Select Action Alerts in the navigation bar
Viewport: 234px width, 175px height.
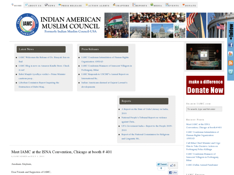coord(97,5)
